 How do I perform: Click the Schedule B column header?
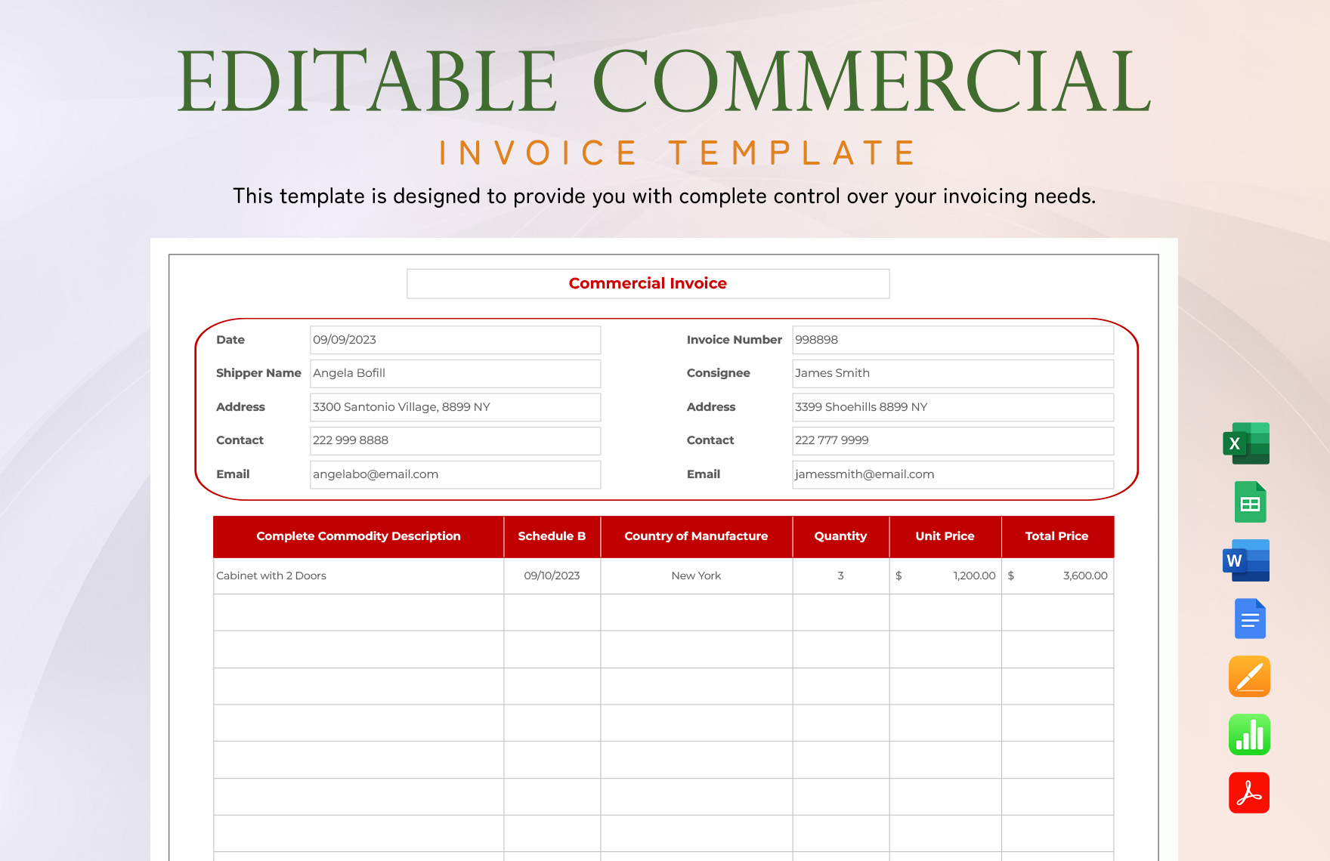(552, 536)
